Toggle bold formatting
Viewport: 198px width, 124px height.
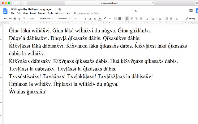click(x=86, y=19)
